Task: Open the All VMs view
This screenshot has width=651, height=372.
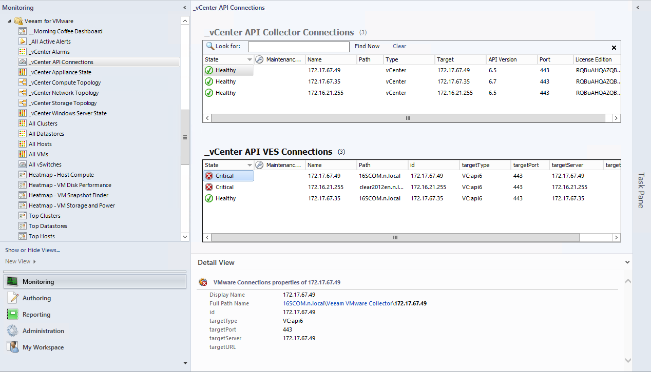Action: point(38,154)
